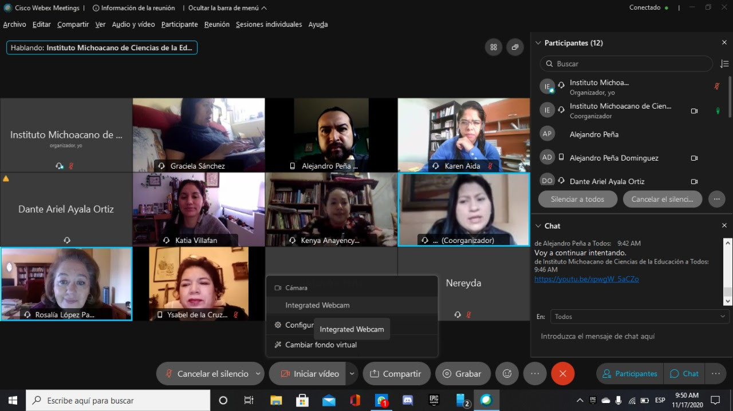Click the warning triangle on Dante's tile

pos(6,178)
